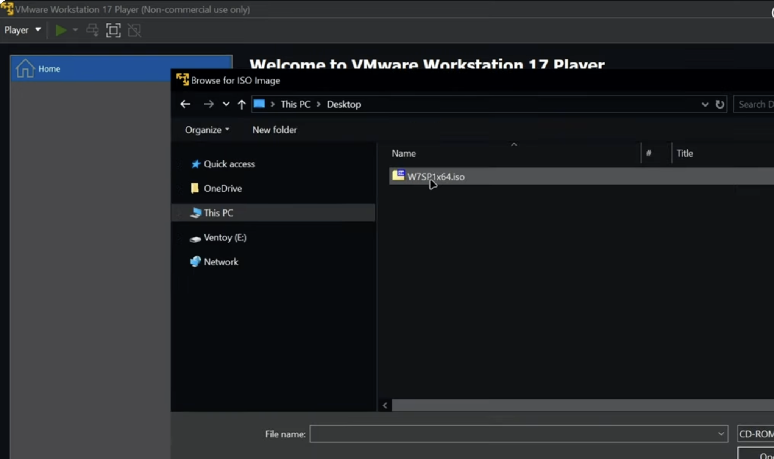Select Quick access in navigation pane
The width and height of the screenshot is (774, 459).
point(229,164)
